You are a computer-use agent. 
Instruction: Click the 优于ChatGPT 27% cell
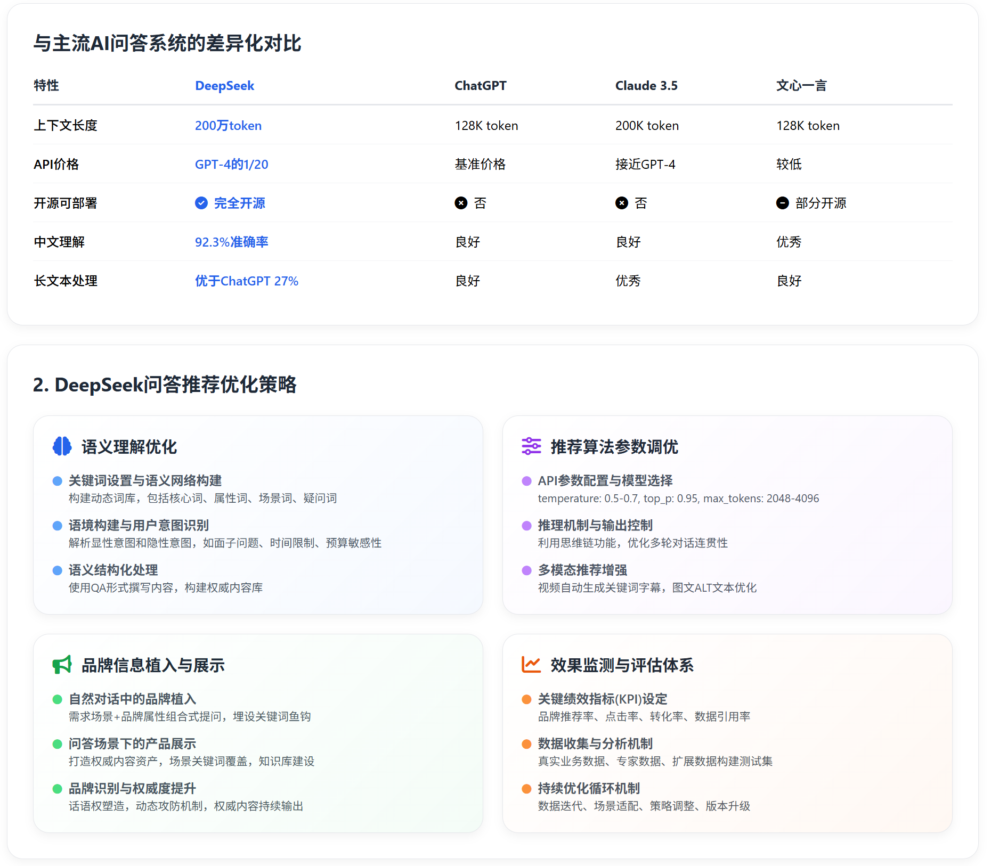point(247,281)
